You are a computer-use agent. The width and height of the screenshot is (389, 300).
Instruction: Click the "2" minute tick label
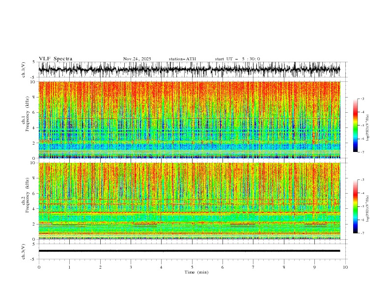coord(100,267)
